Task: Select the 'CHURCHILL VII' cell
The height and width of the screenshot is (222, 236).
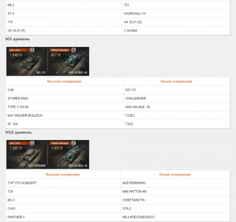Action: click(176, 14)
